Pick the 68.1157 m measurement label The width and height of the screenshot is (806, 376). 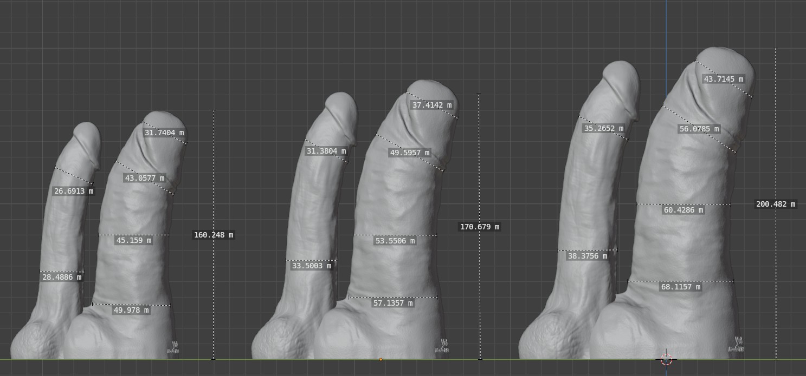681,287
